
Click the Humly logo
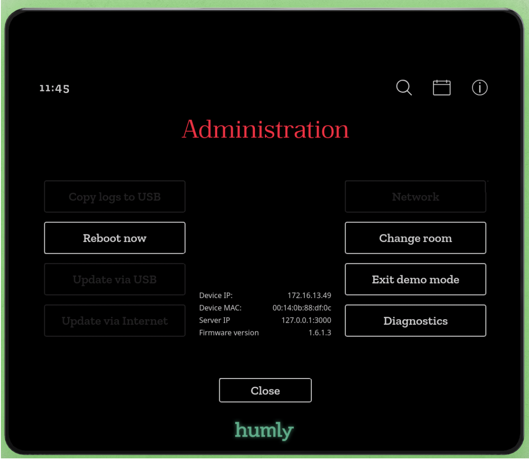[264, 430]
